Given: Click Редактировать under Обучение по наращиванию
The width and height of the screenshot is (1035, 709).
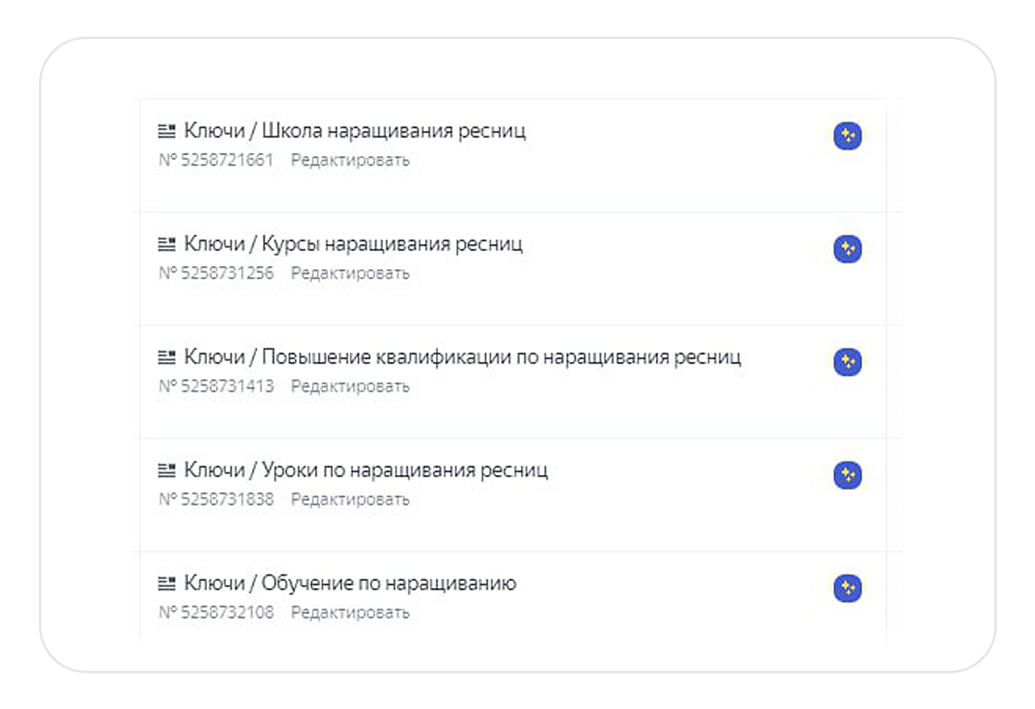Looking at the screenshot, I should click(x=349, y=613).
